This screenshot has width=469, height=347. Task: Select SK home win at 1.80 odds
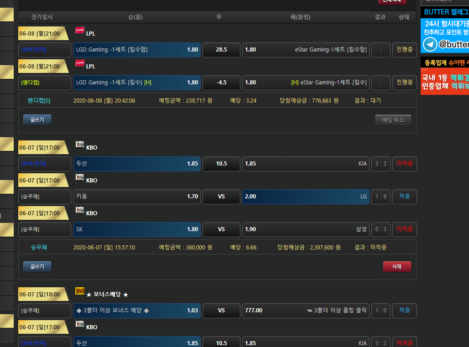(x=137, y=229)
